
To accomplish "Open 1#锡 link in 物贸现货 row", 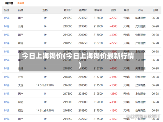I will click(7, 35).
